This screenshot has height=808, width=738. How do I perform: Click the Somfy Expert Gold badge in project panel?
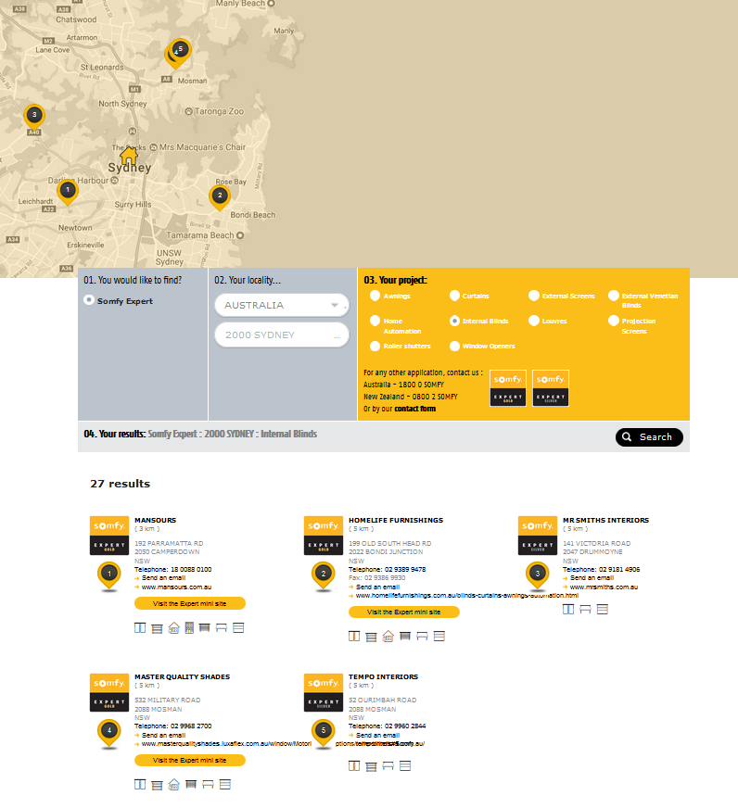click(x=508, y=388)
